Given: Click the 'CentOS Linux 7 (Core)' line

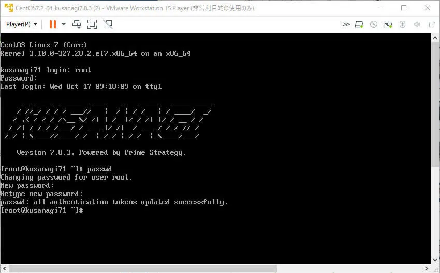Looking at the screenshot, I should pyautogui.click(x=44, y=45).
